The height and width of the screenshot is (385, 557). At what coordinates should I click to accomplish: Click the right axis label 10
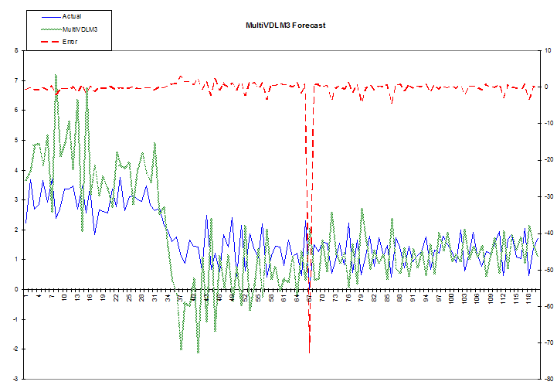tap(549, 50)
